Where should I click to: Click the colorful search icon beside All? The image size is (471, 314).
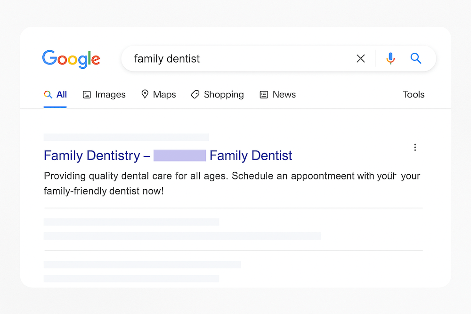[x=47, y=94]
